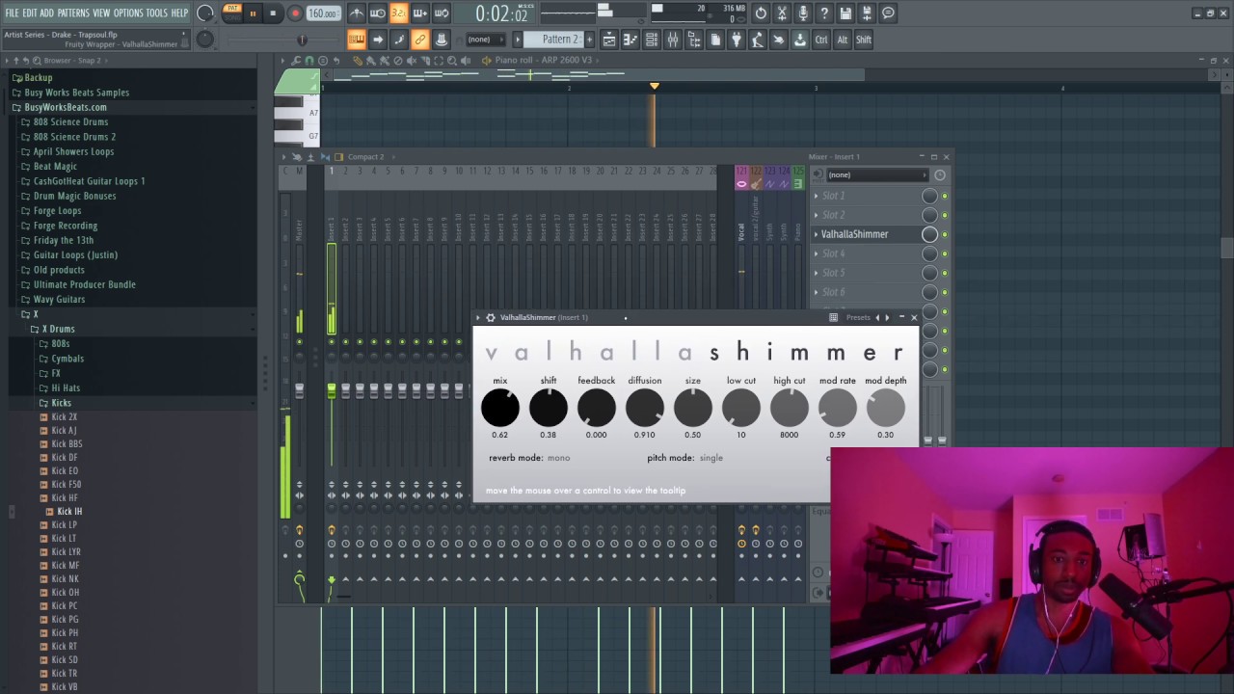Click the speech bubble content library icon

tap(888, 13)
